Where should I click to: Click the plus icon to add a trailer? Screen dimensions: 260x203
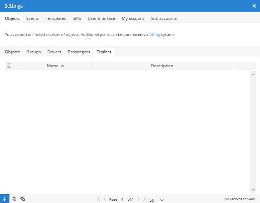(5, 199)
